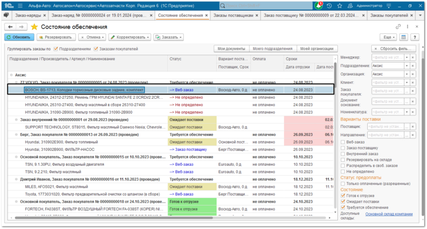Select the Моего подразделения quick filter
Viewport: 427px width, 229px height.
[272, 49]
